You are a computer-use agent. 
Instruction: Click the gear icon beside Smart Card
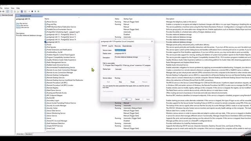pos(45,128)
